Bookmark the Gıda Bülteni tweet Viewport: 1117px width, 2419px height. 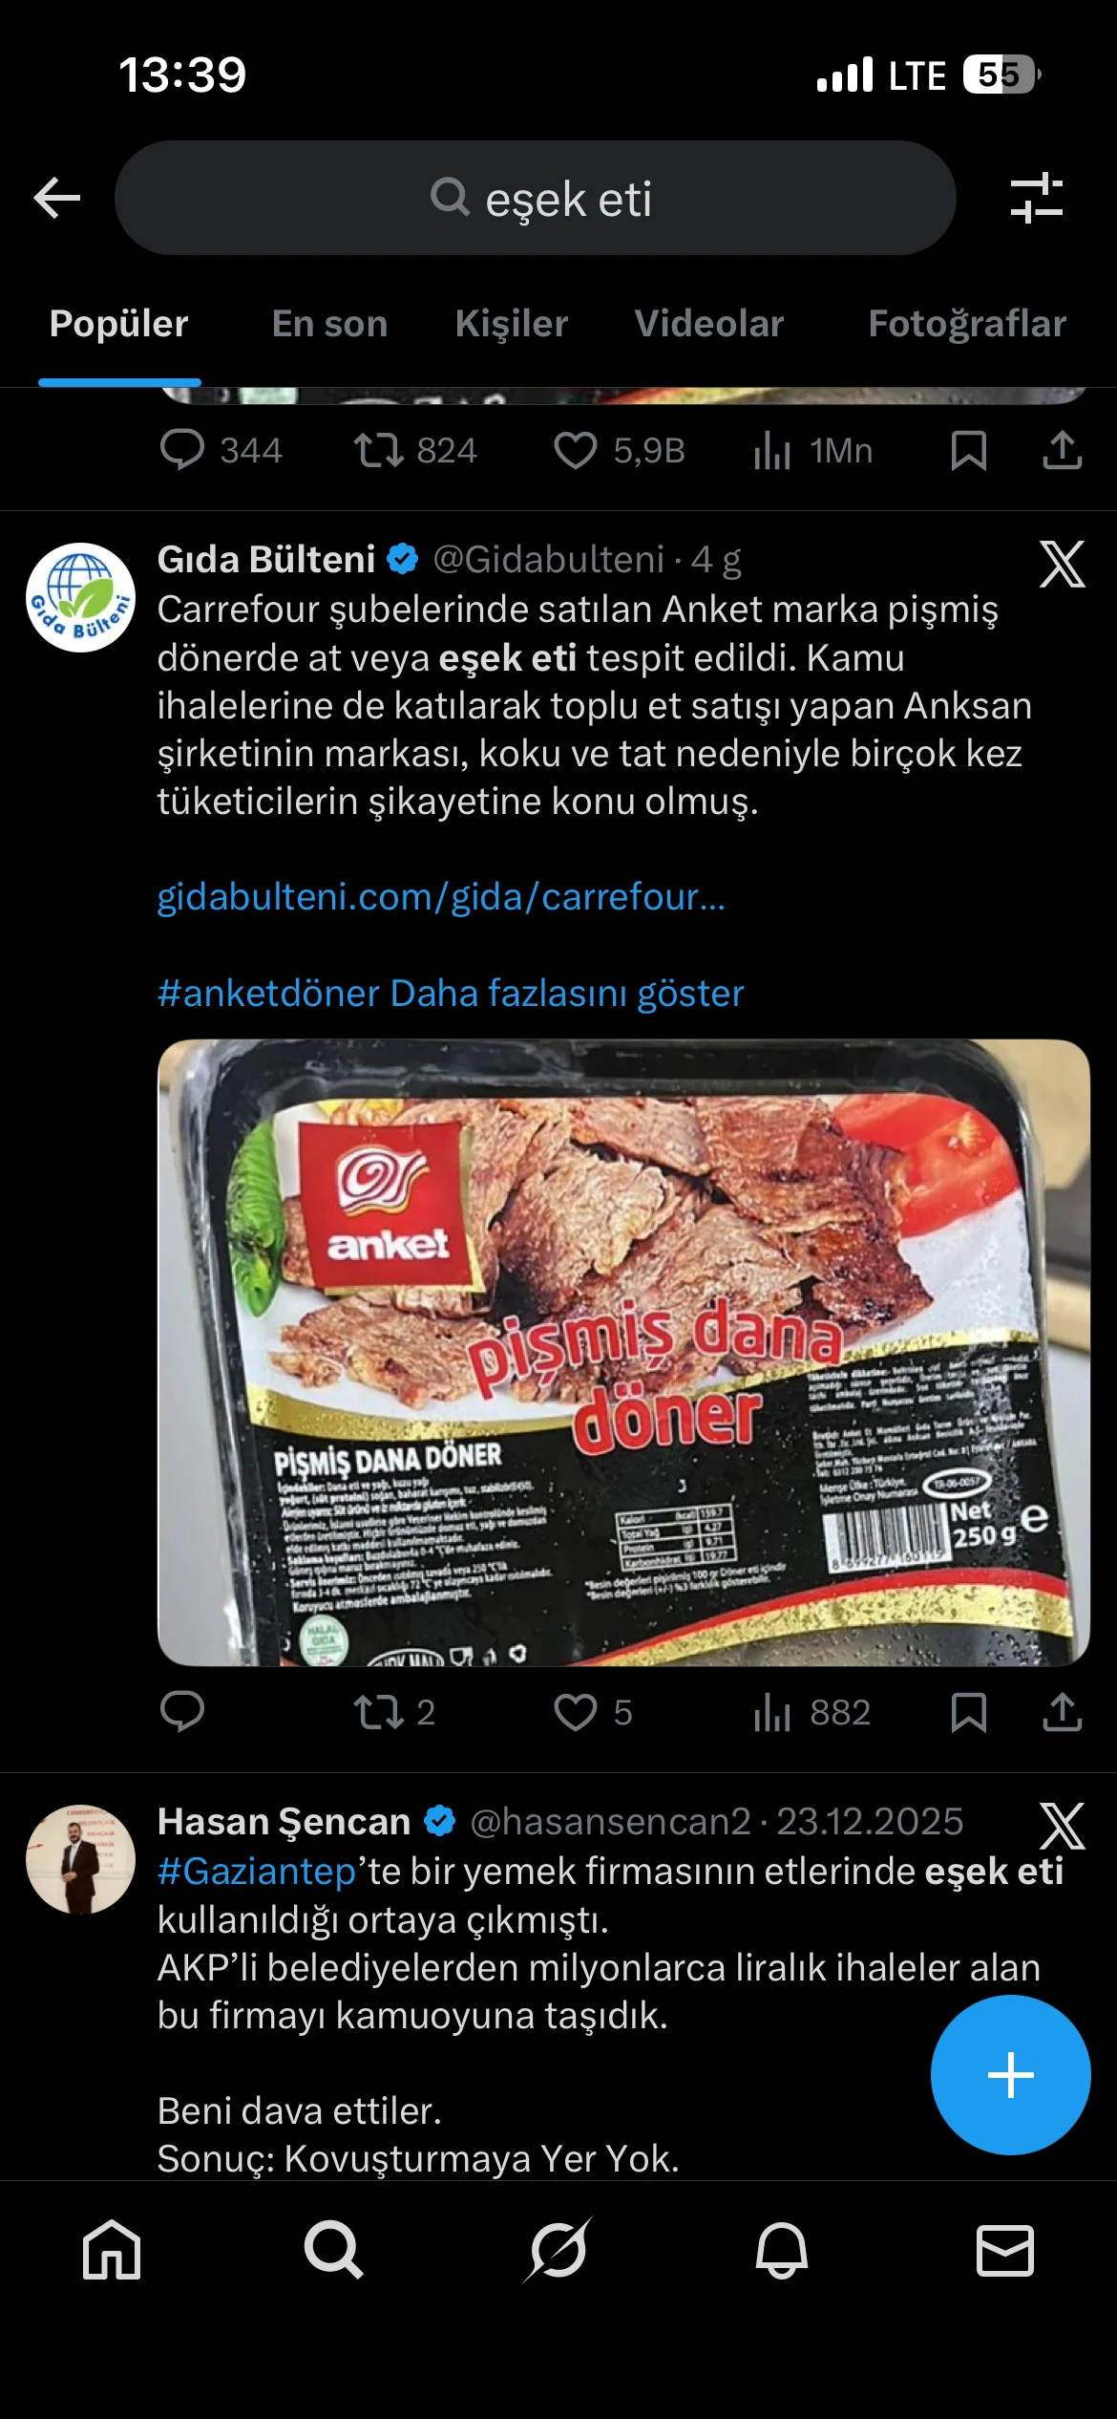click(968, 1712)
